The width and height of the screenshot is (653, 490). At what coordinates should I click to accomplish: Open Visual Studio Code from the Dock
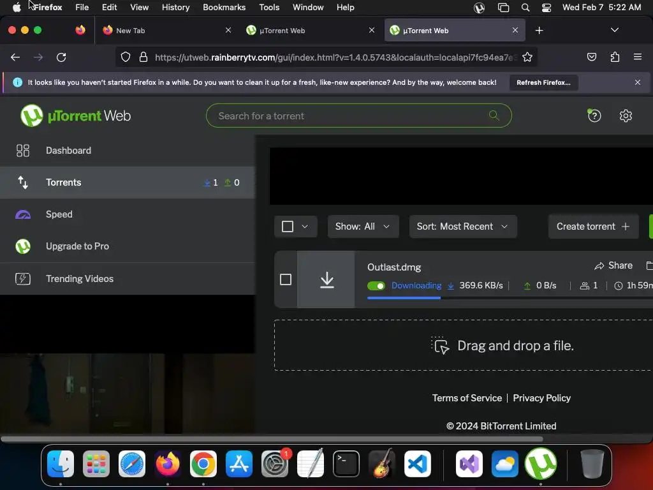coord(417,463)
